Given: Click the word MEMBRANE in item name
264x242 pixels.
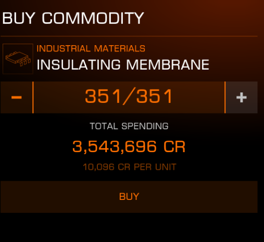Looking at the screenshot, I should point(168,64).
